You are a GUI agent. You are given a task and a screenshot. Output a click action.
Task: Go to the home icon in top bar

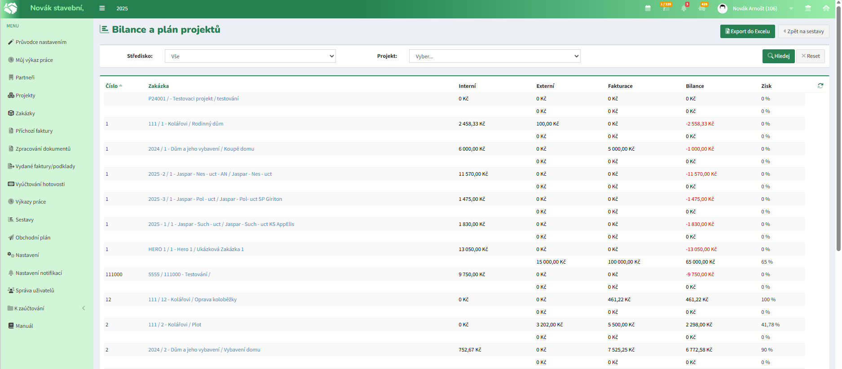pos(826,8)
